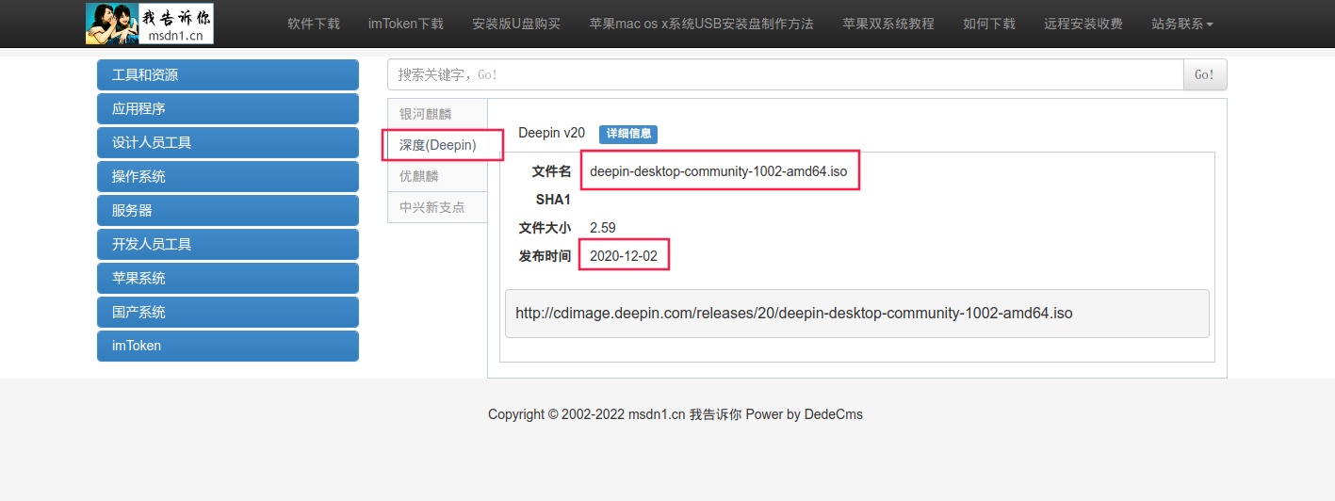The width and height of the screenshot is (1335, 501).
Task: Open the imToken下载 nav link
Action: coord(406,24)
